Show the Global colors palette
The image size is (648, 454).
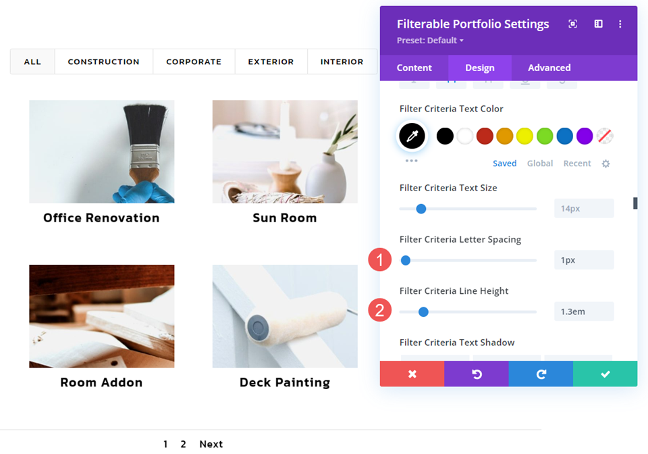(539, 163)
